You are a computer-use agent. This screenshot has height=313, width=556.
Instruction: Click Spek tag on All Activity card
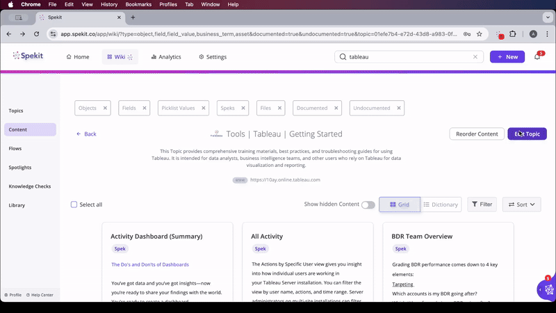(x=260, y=249)
